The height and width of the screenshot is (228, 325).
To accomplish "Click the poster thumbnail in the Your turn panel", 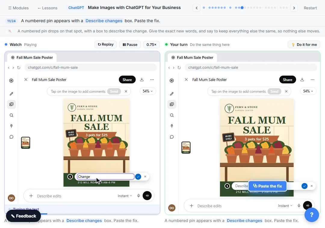I will pos(186,148).
